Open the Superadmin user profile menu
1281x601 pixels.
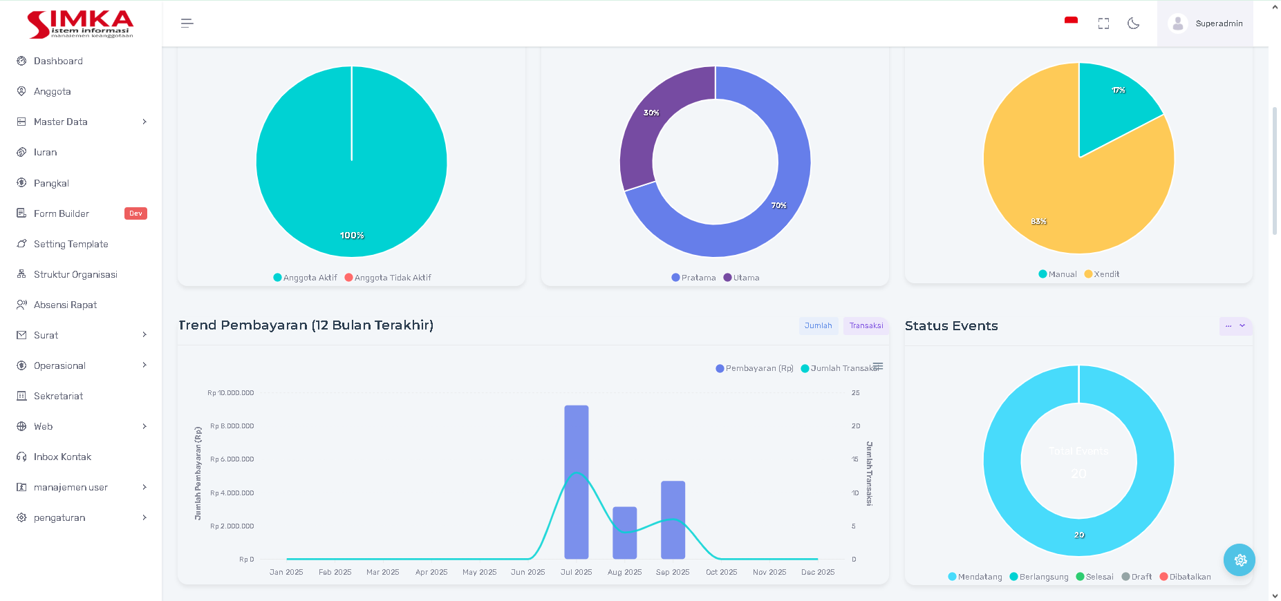[x=1205, y=23]
